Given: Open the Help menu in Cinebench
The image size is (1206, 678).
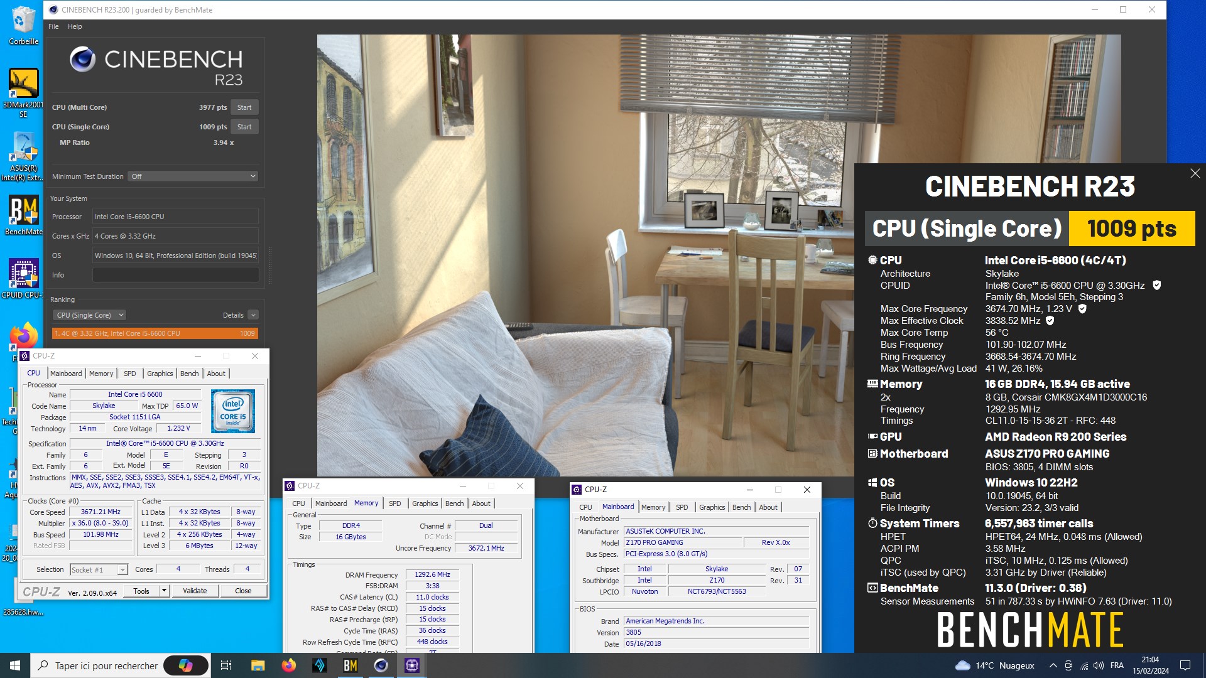Looking at the screenshot, I should (x=75, y=26).
